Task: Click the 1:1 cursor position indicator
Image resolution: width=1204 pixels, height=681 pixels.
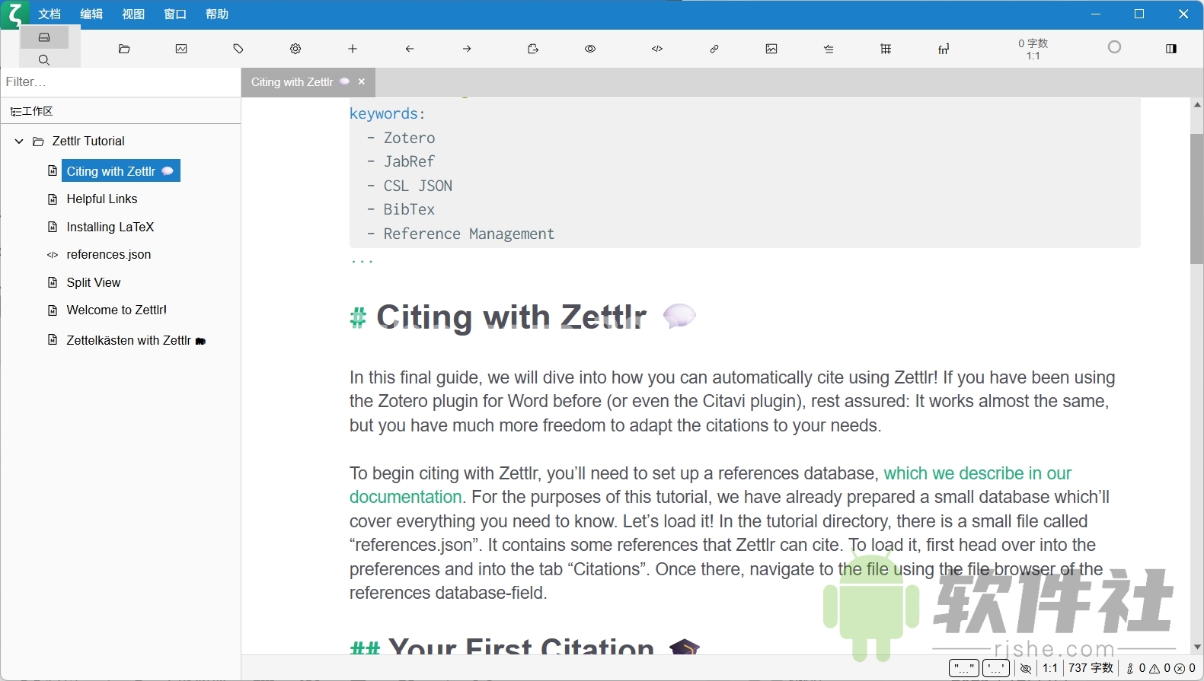Action: (1050, 668)
